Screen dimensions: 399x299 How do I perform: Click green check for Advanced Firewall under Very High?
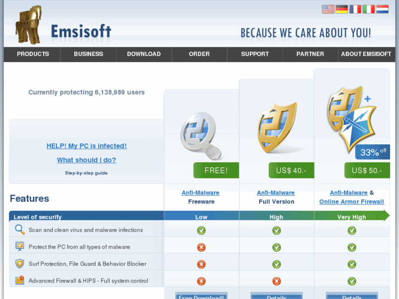click(x=352, y=281)
